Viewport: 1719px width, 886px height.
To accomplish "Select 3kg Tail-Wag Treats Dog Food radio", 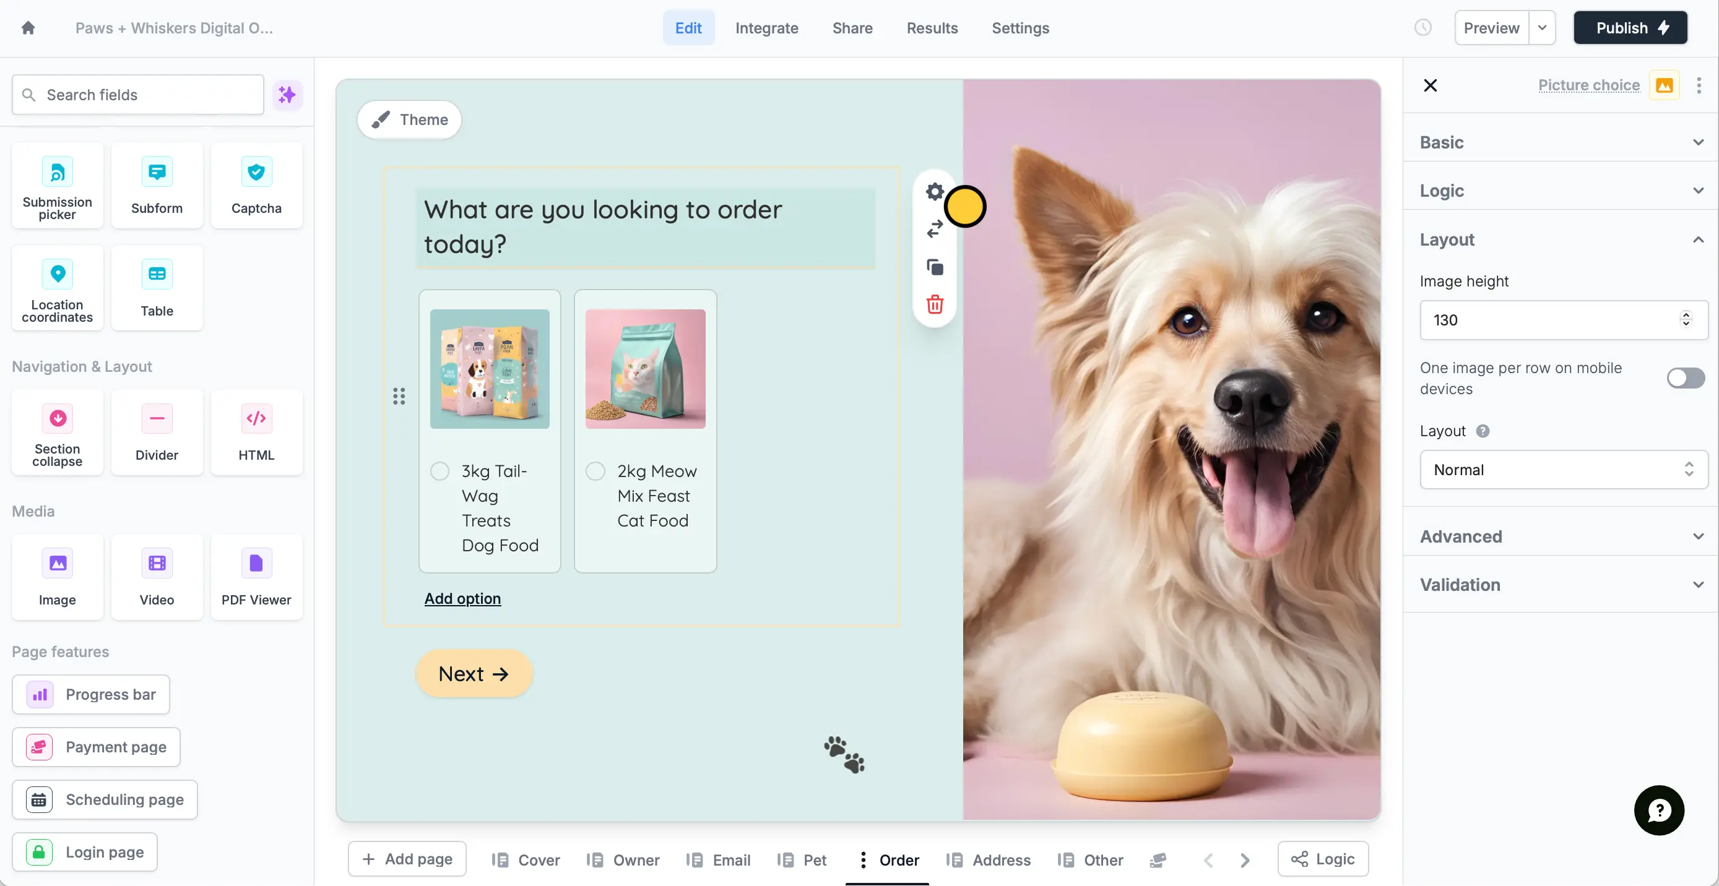I will tap(439, 471).
